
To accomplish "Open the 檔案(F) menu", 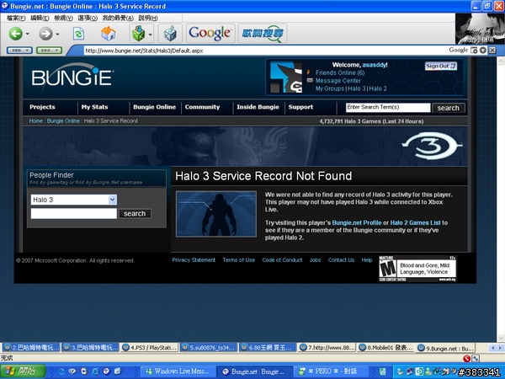I will click(x=16, y=18).
